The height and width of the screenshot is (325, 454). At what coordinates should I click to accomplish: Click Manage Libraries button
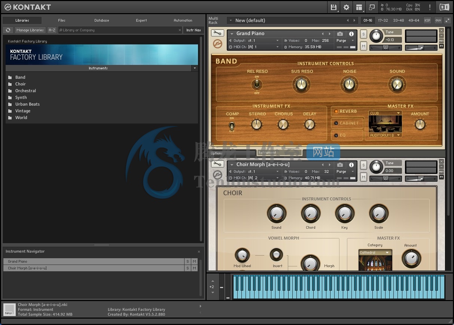coord(30,30)
